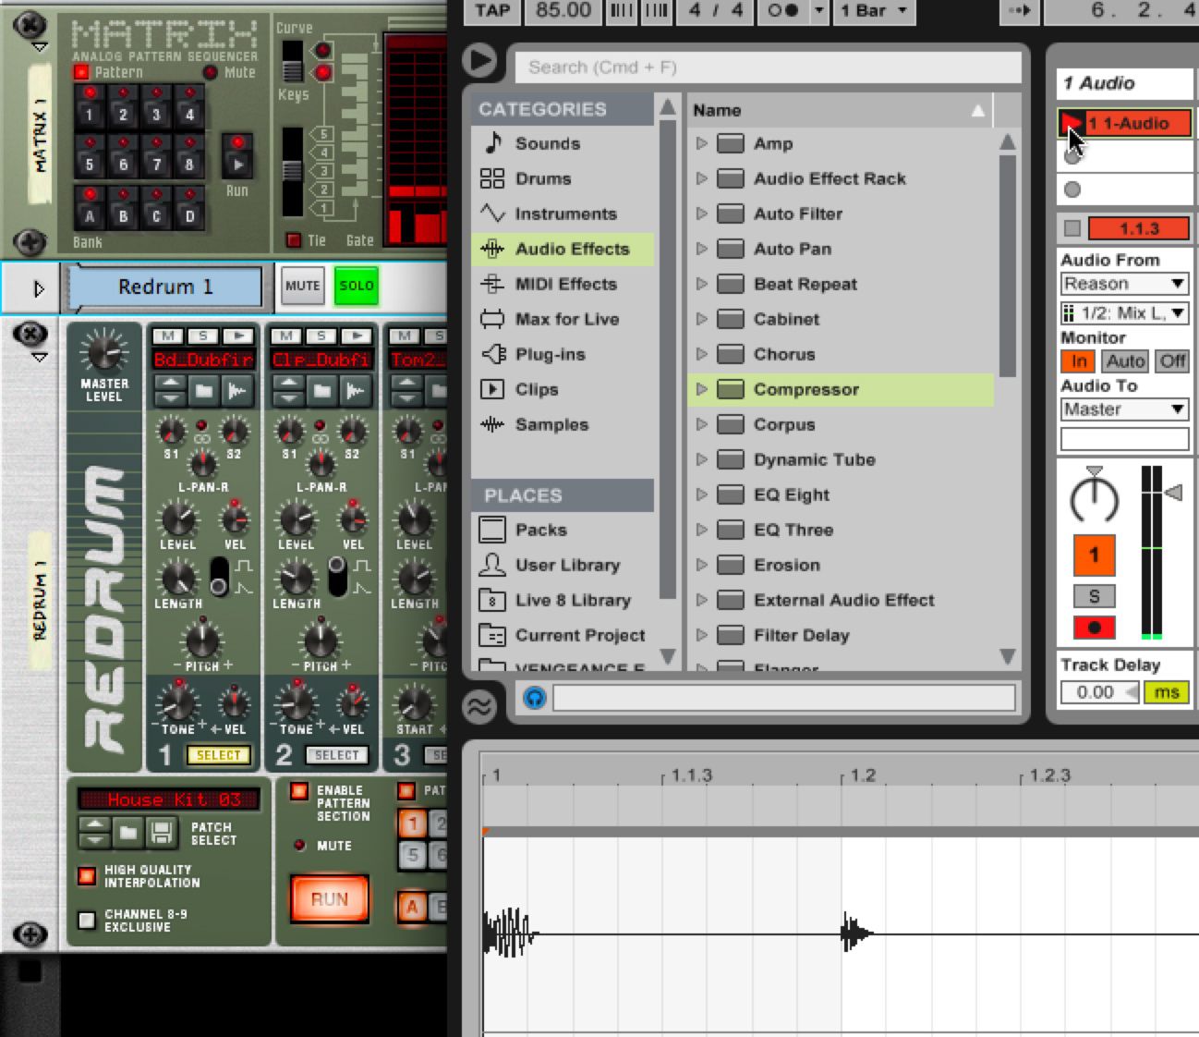
Task: Adjust the track volume fader triangle
Action: point(1173,493)
